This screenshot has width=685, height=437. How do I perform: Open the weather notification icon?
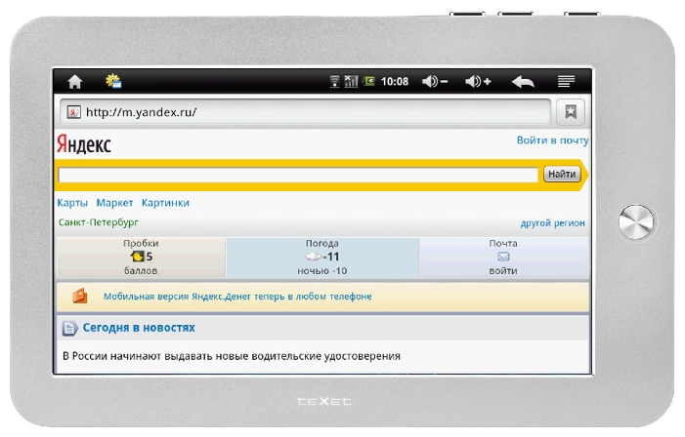click(113, 81)
